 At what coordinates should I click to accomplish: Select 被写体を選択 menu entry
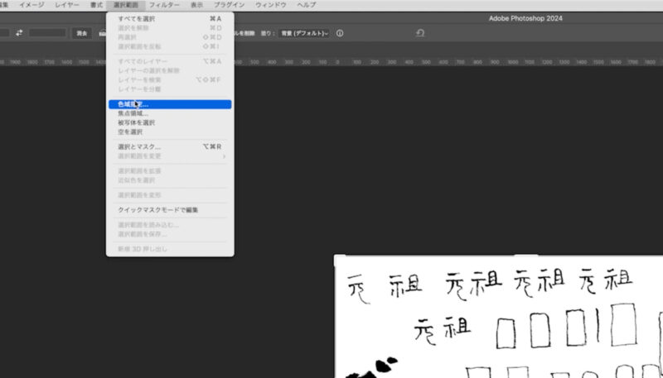(x=170, y=122)
